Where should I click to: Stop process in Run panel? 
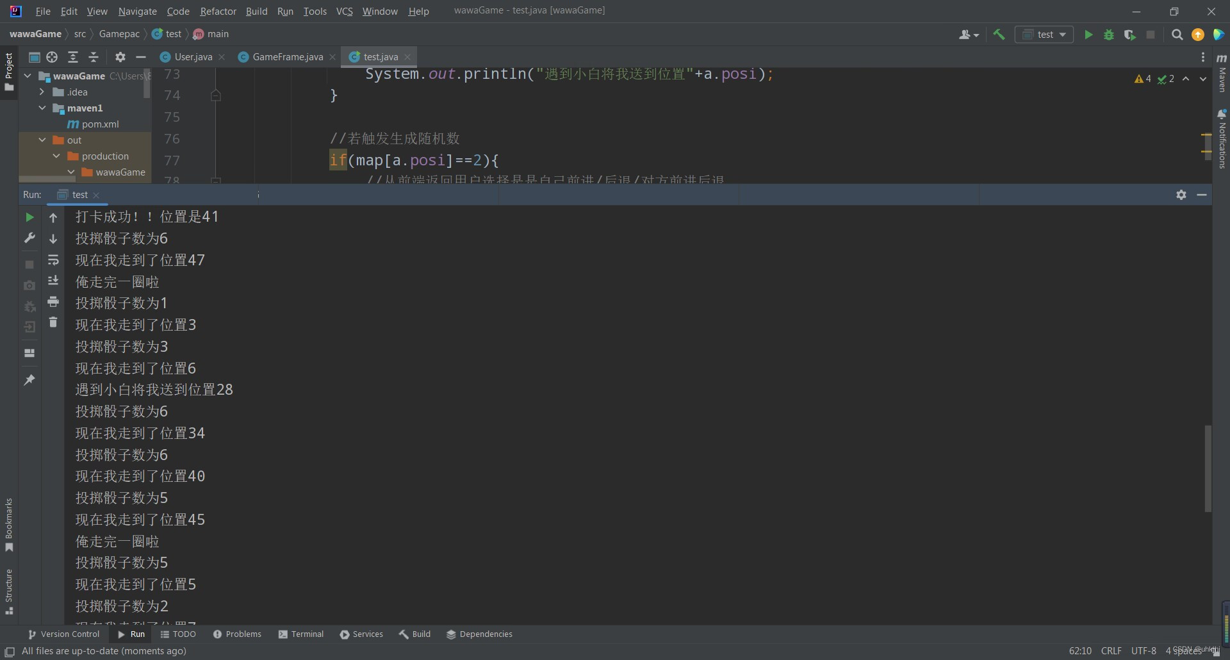pyautogui.click(x=29, y=264)
